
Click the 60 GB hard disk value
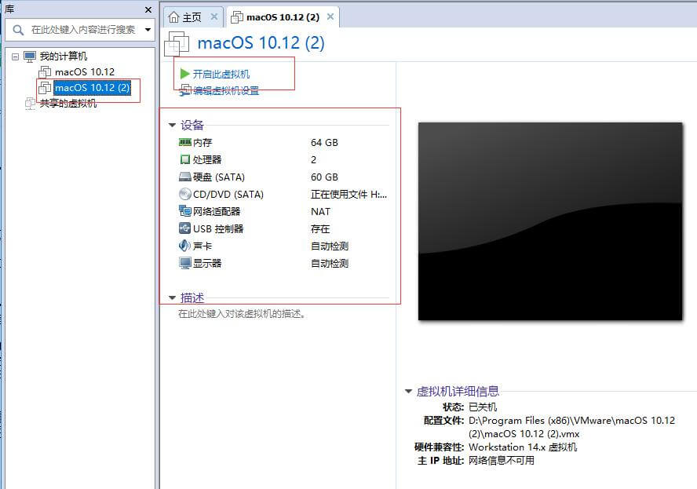324,177
